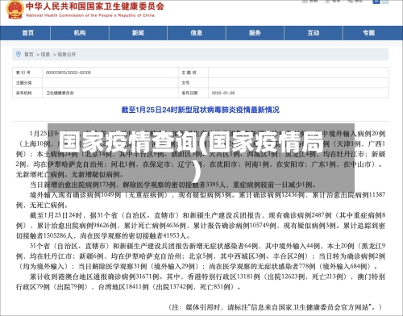This screenshot has width=403, height=316.
Task: Select the publish date 2022-01-26
Action: [x=223, y=93]
